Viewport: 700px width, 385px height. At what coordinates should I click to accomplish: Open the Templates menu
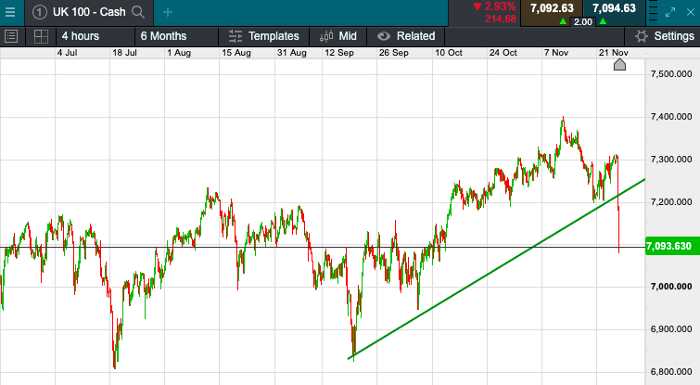(x=264, y=36)
